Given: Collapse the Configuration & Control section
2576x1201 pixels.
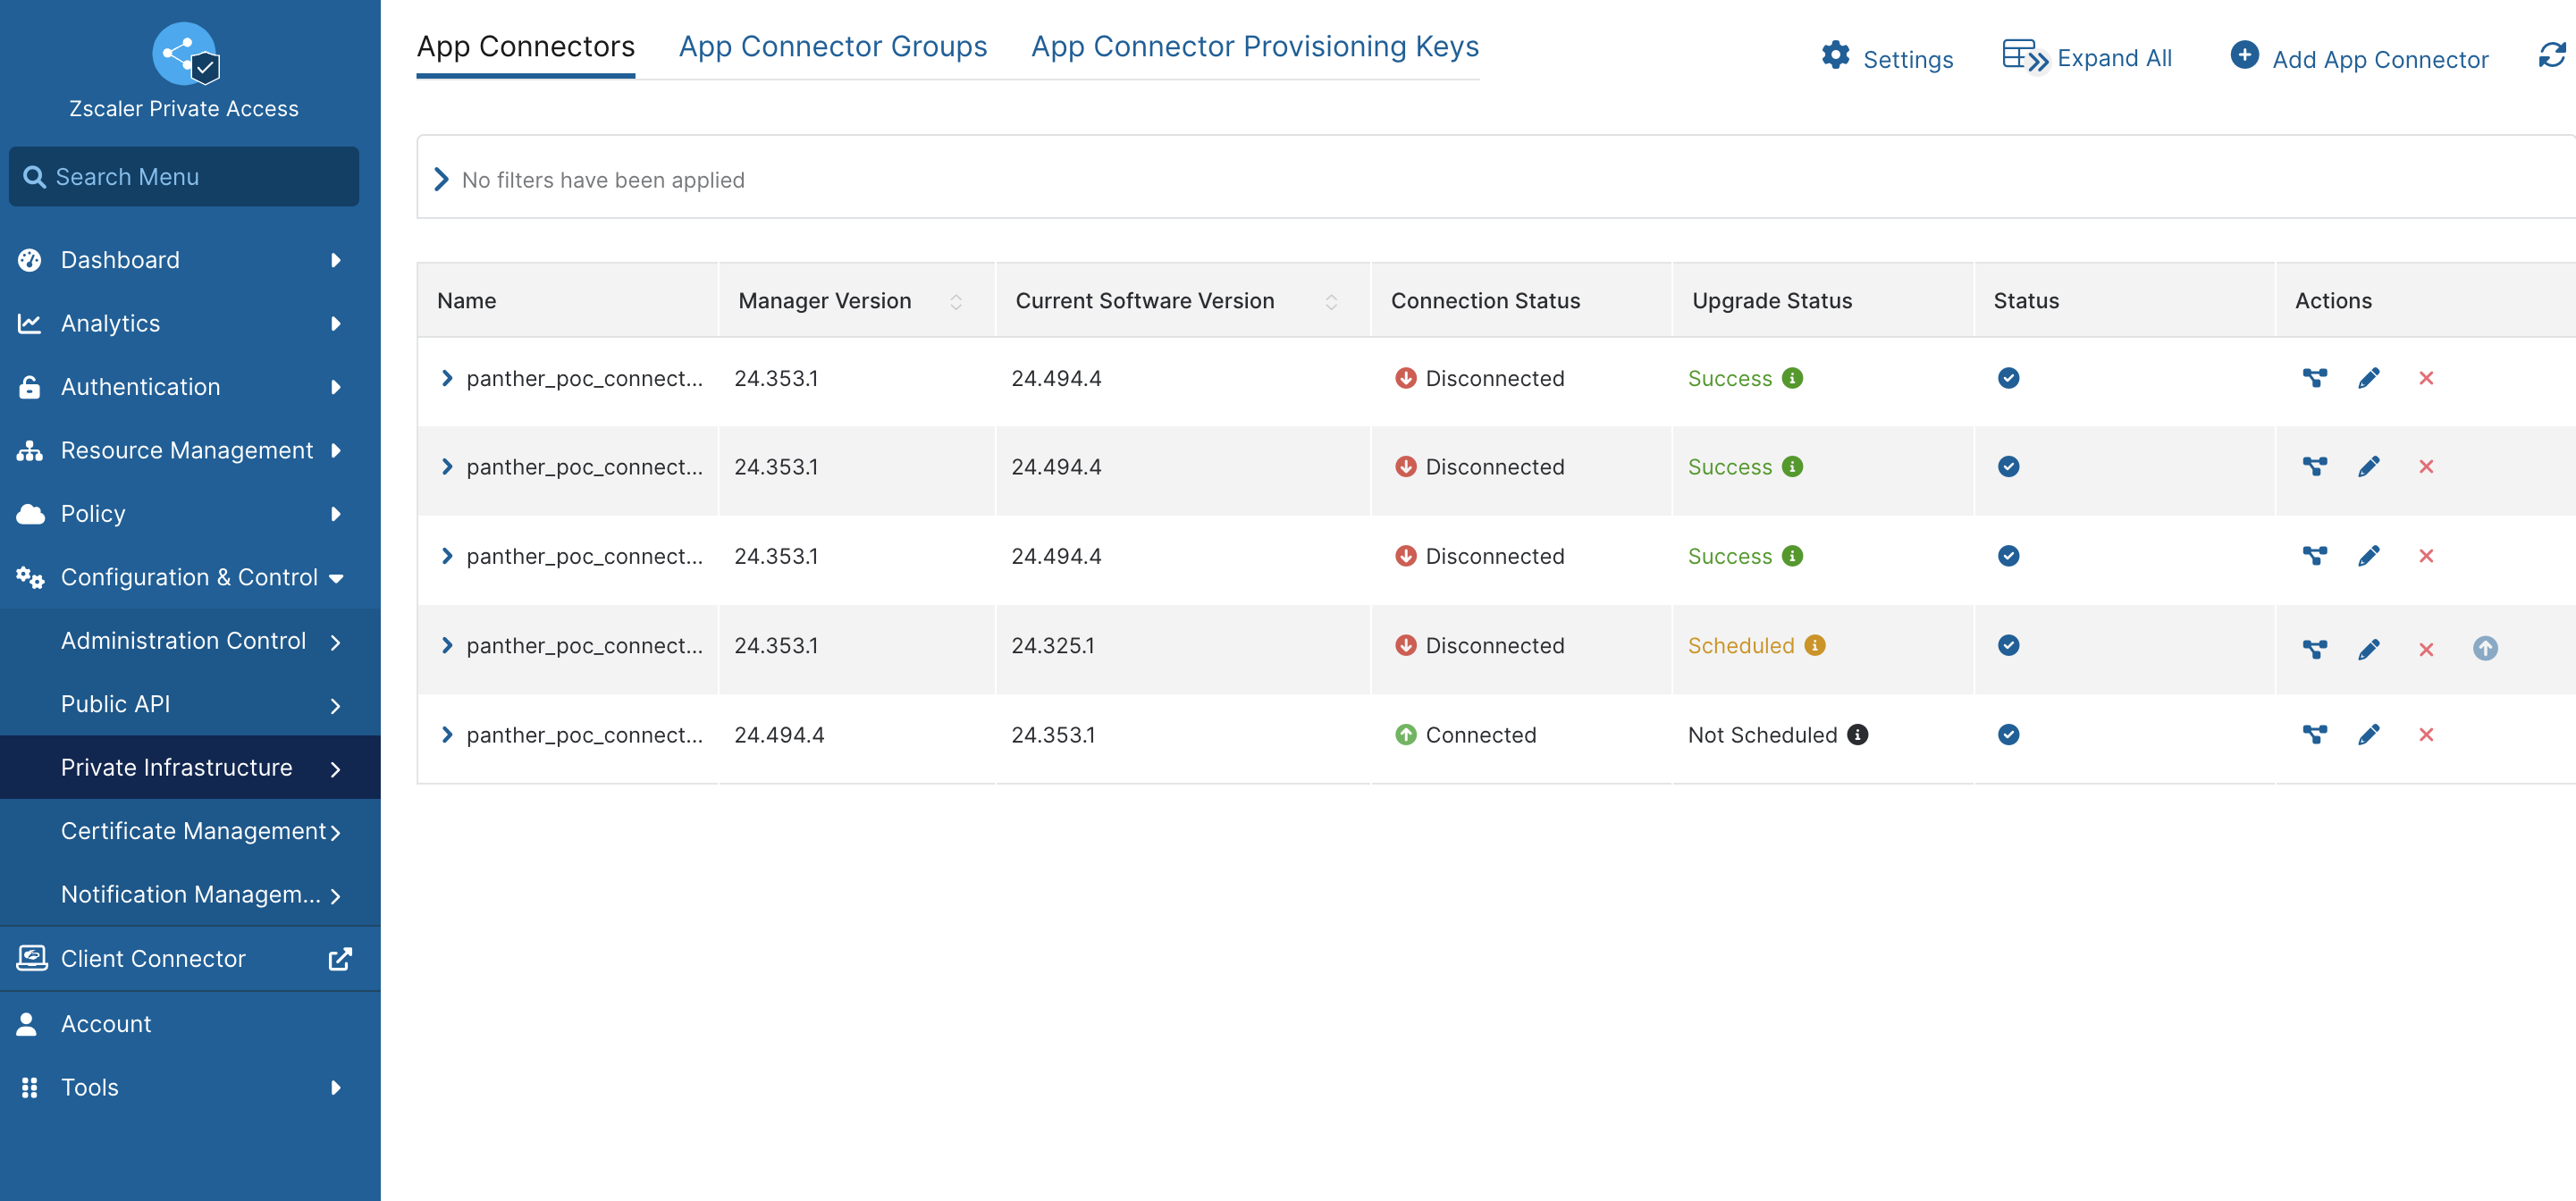Looking at the screenshot, I should click(337, 577).
